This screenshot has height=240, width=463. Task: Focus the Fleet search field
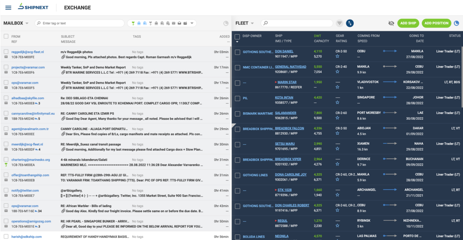coord(297,23)
